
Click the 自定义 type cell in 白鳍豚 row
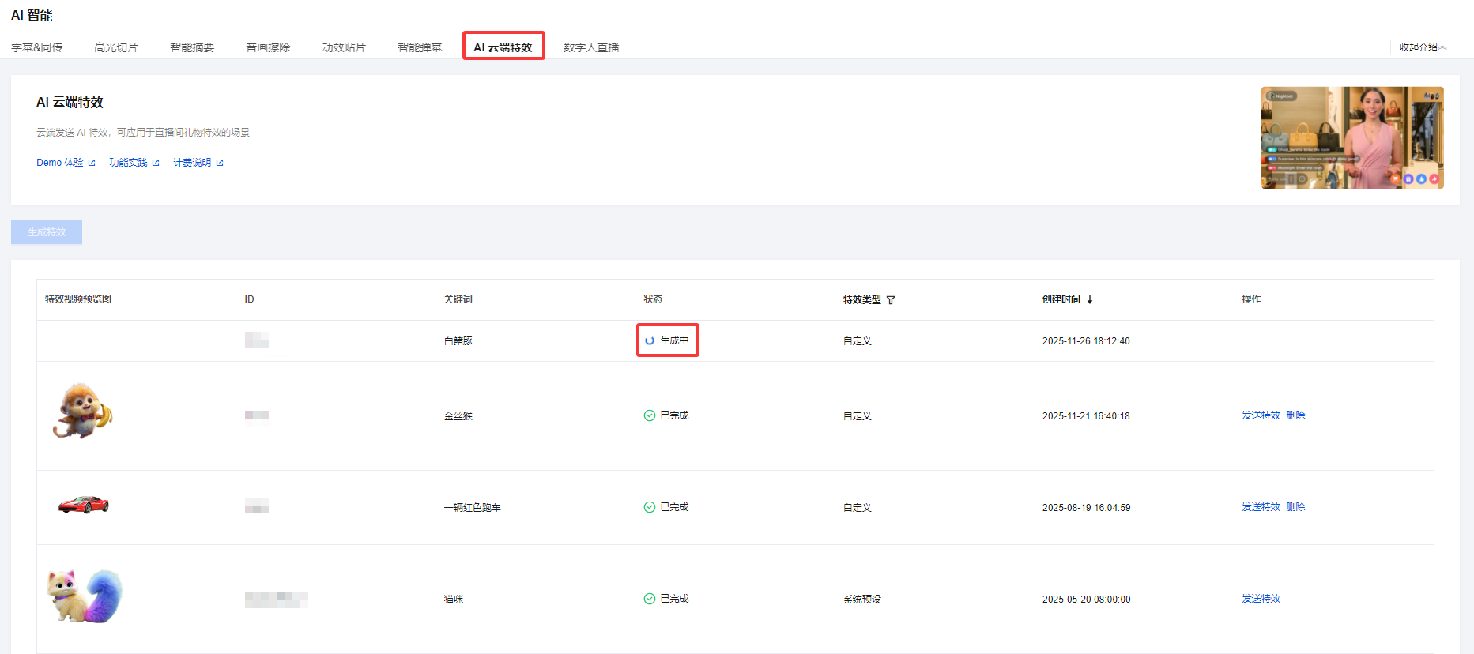(858, 341)
